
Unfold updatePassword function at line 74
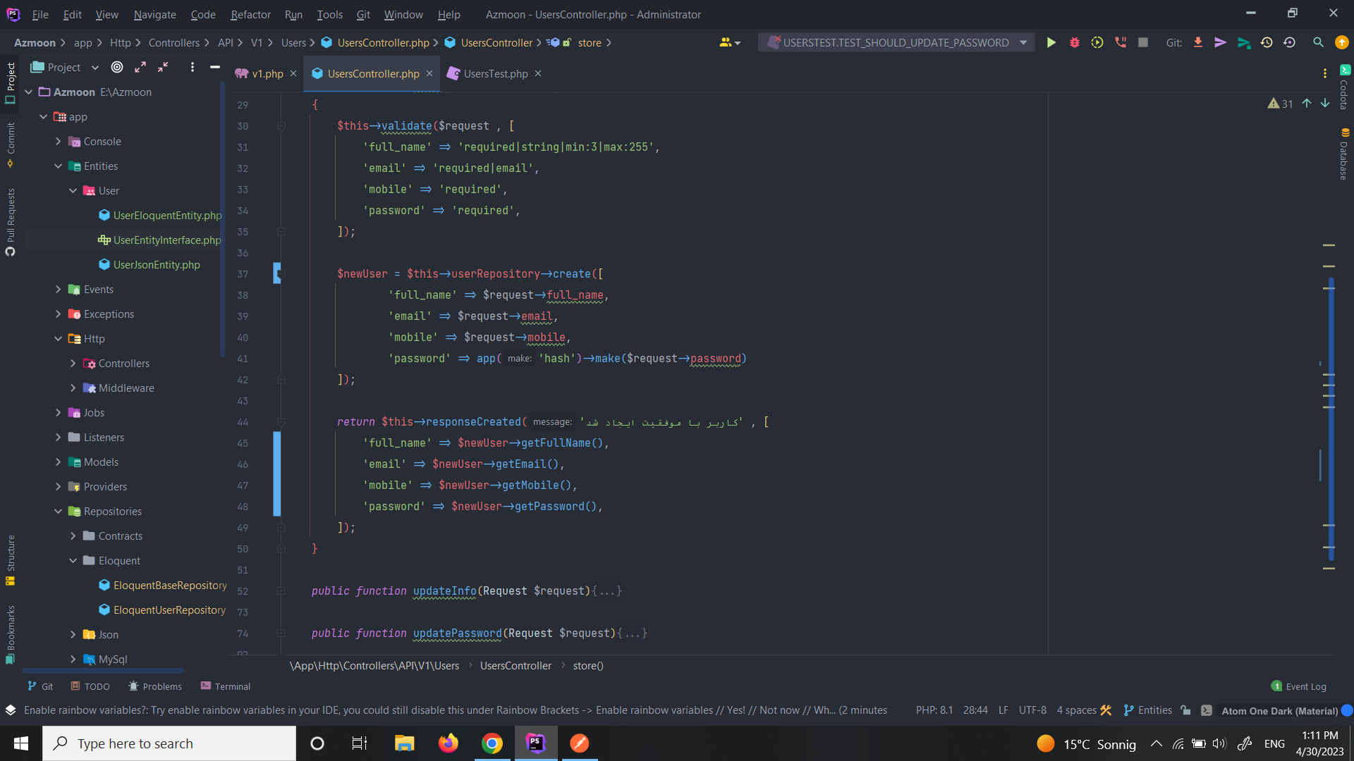click(x=281, y=633)
